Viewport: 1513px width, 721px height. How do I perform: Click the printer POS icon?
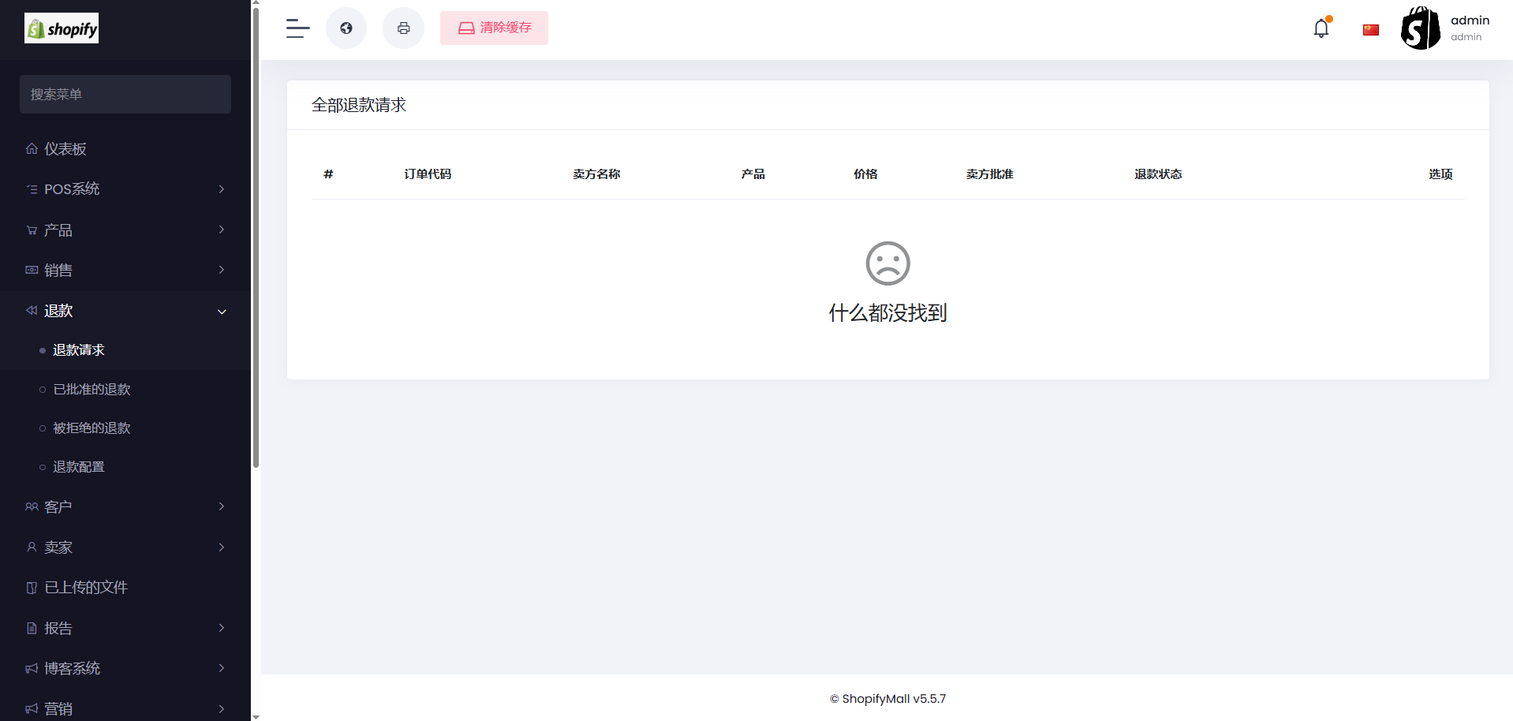403,28
